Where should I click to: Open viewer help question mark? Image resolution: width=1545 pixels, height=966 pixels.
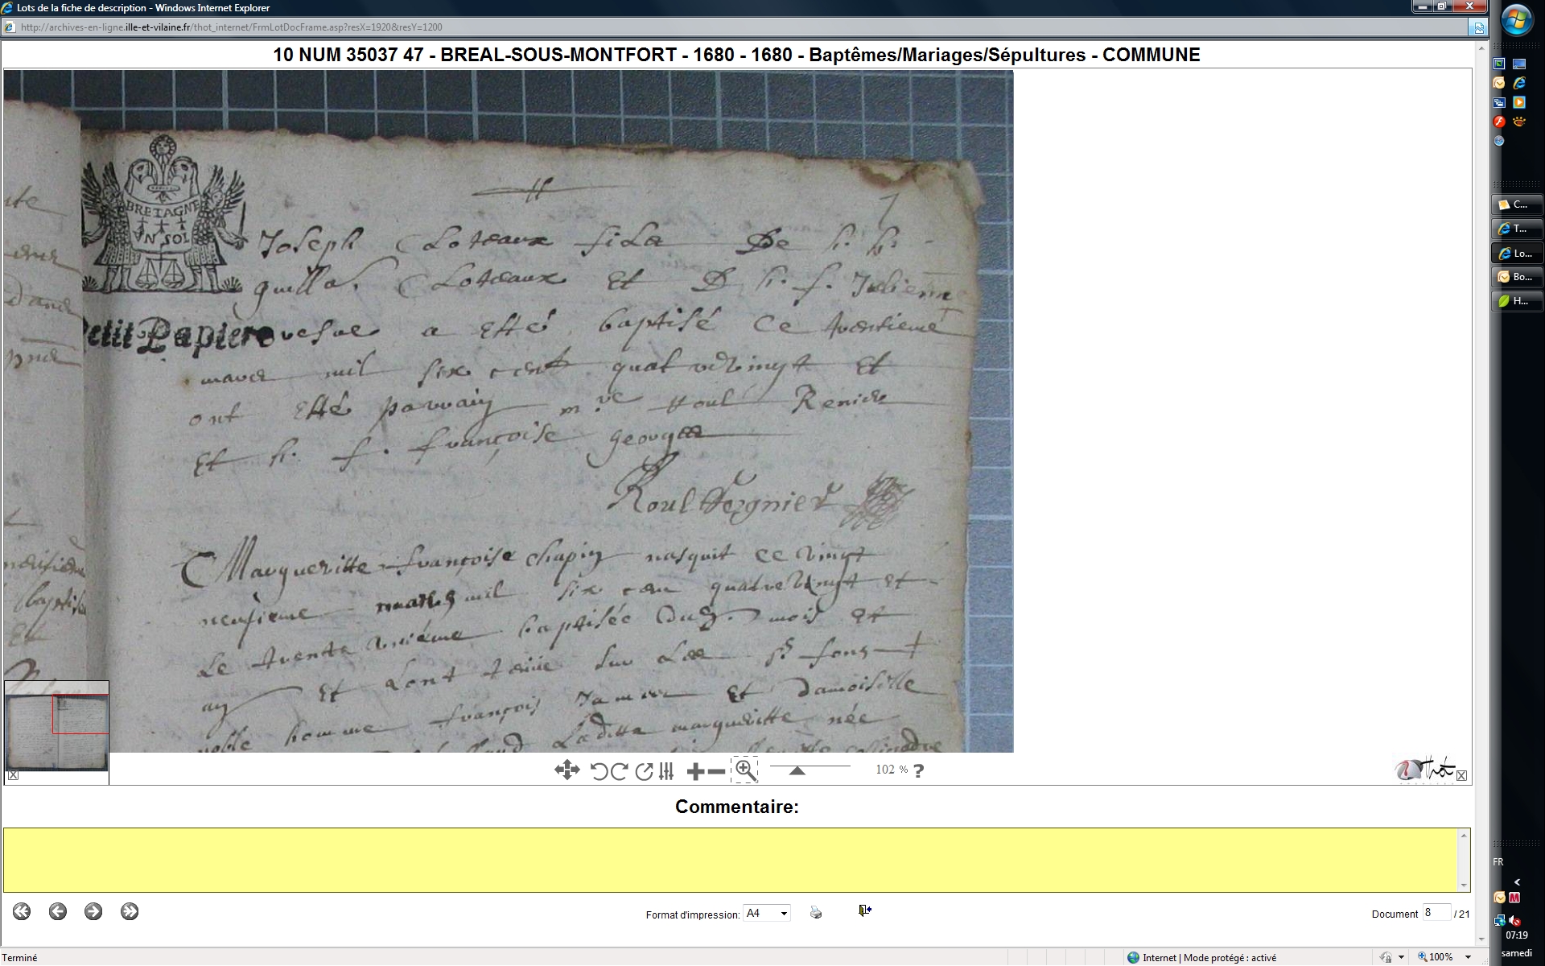[918, 770]
